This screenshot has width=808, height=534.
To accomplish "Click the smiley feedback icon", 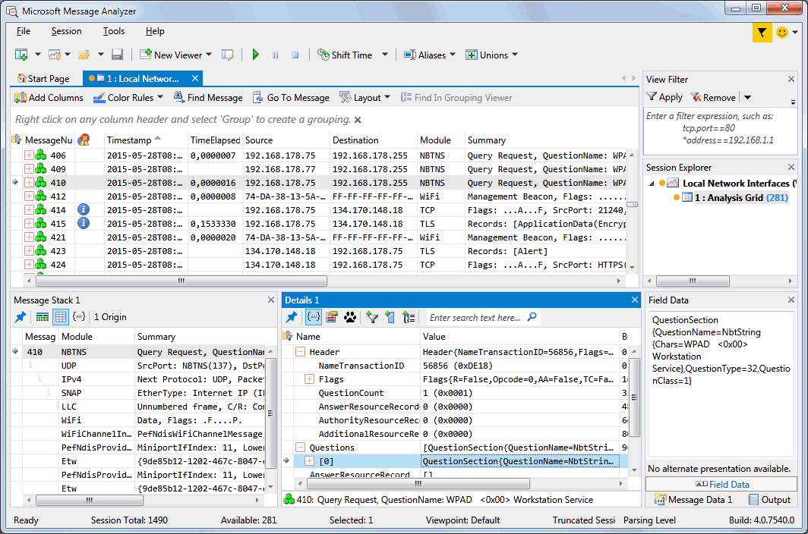I will pos(782,33).
